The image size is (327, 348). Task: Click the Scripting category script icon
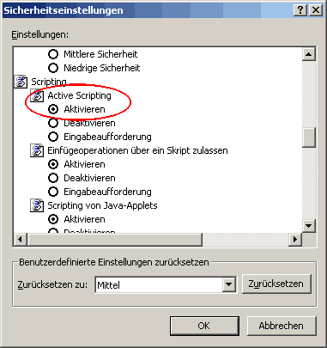click(x=21, y=82)
